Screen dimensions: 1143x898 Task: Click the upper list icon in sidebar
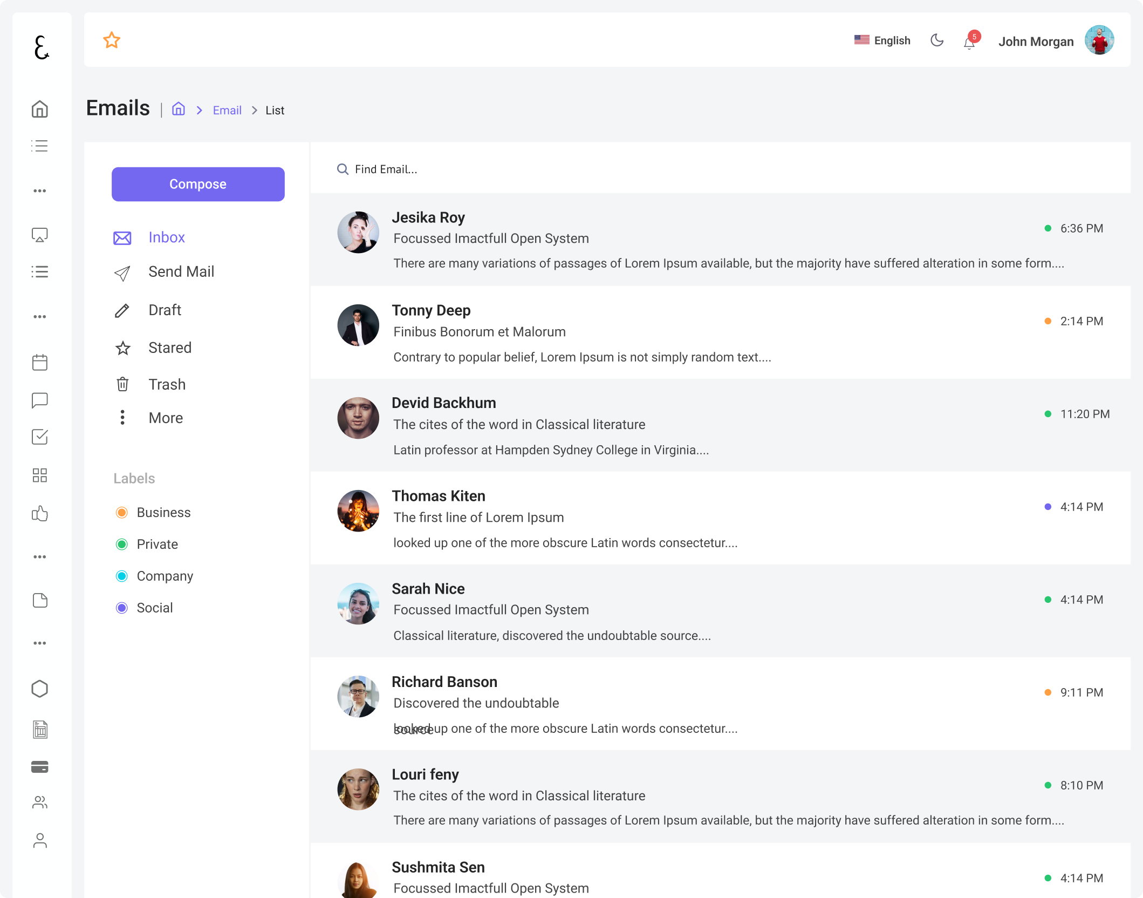coord(40,146)
